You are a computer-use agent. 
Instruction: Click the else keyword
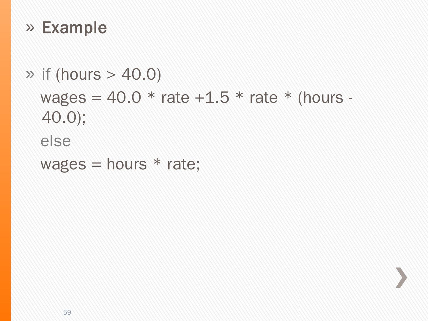pyautogui.click(x=56, y=141)
